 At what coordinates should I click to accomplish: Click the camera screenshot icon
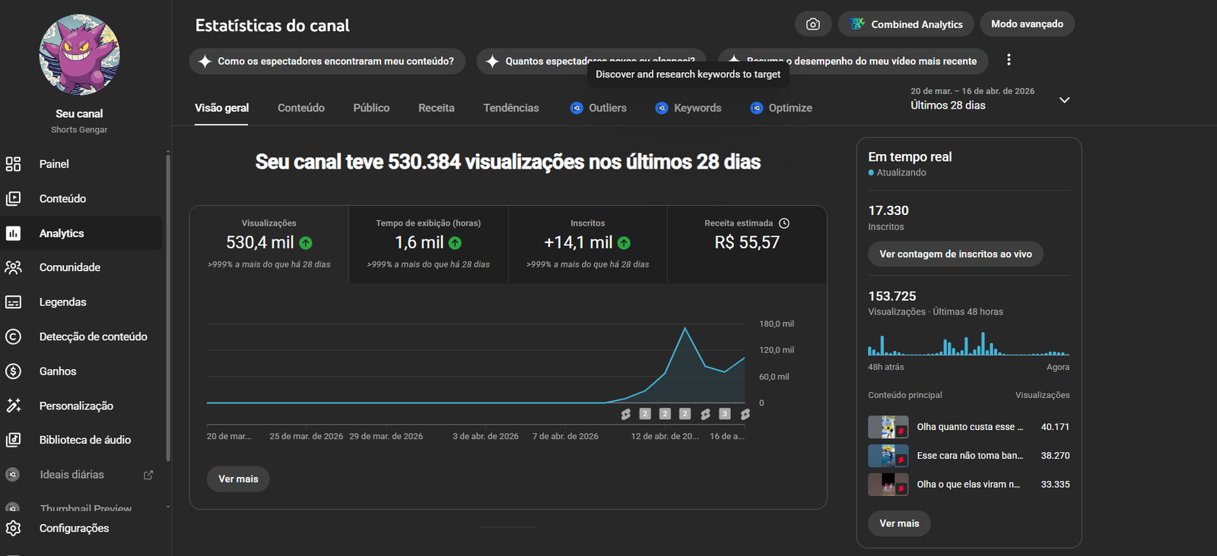pos(813,24)
